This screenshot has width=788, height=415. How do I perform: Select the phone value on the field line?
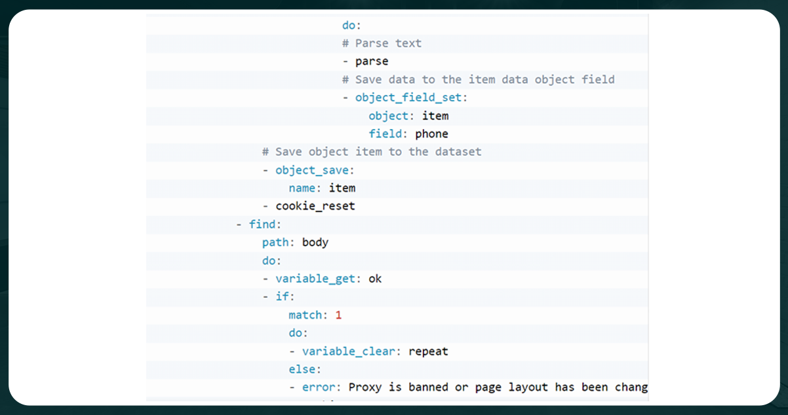tap(431, 134)
